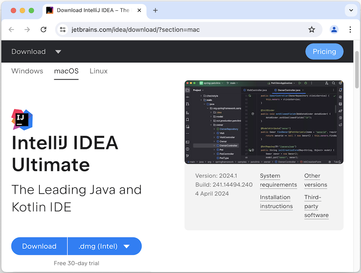This screenshot has height=273, width=361.
Task: Select the macOS tab
Action: pyautogui.click(x=66, y=71)
